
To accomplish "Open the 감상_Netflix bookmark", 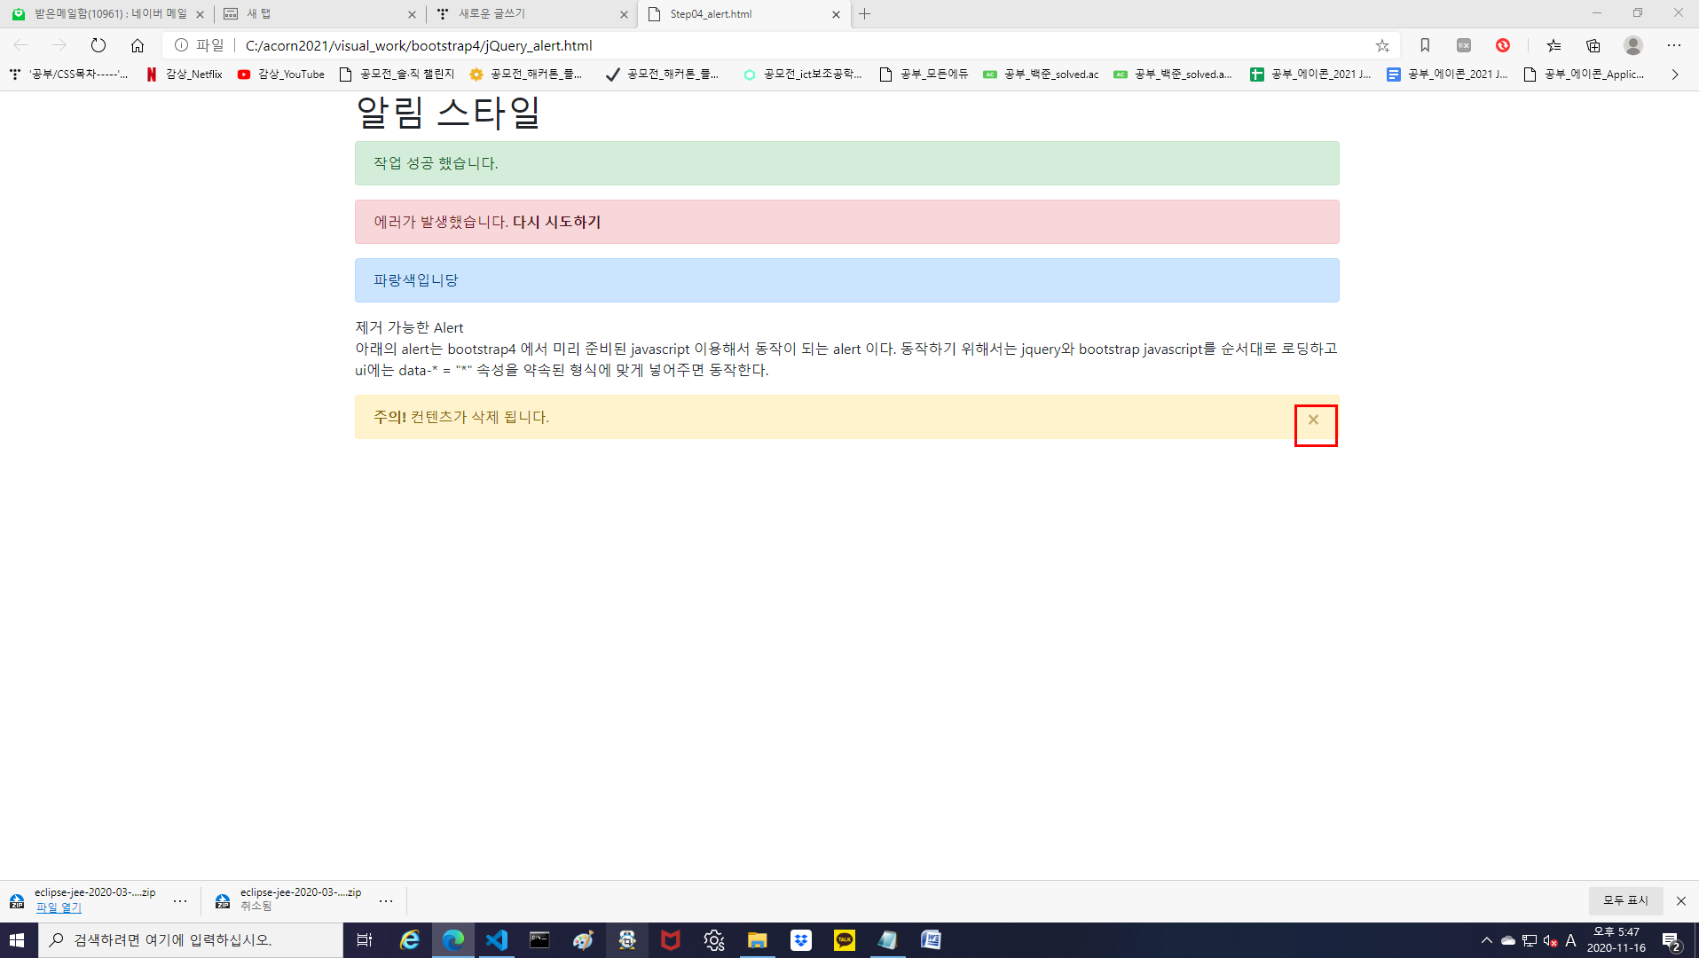I will coord(184,75).
